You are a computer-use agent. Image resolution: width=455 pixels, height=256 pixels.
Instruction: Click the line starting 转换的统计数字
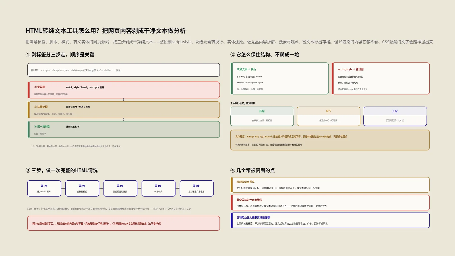pyautogui.click(x=269, y=145)
